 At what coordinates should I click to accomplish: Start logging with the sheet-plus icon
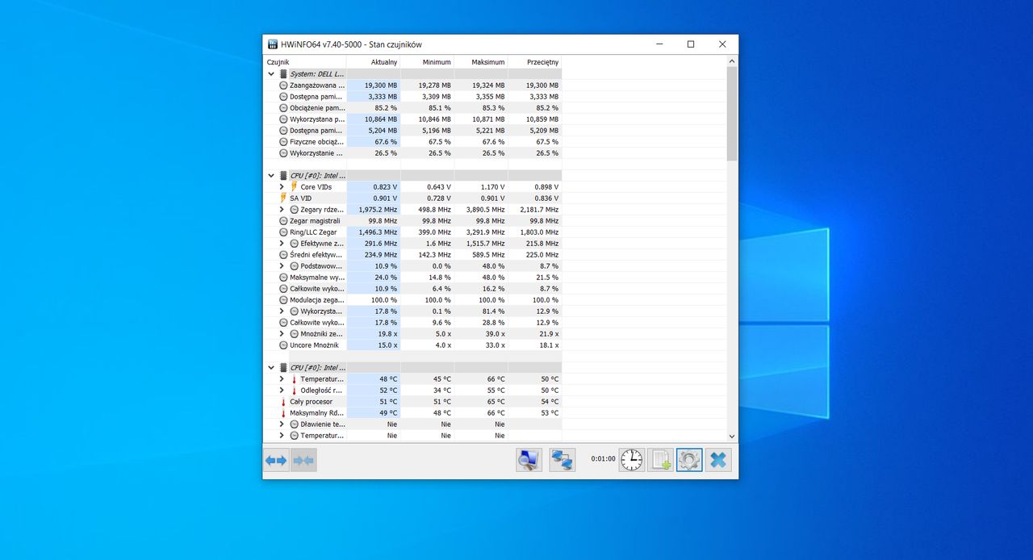[x=660, y=460]
